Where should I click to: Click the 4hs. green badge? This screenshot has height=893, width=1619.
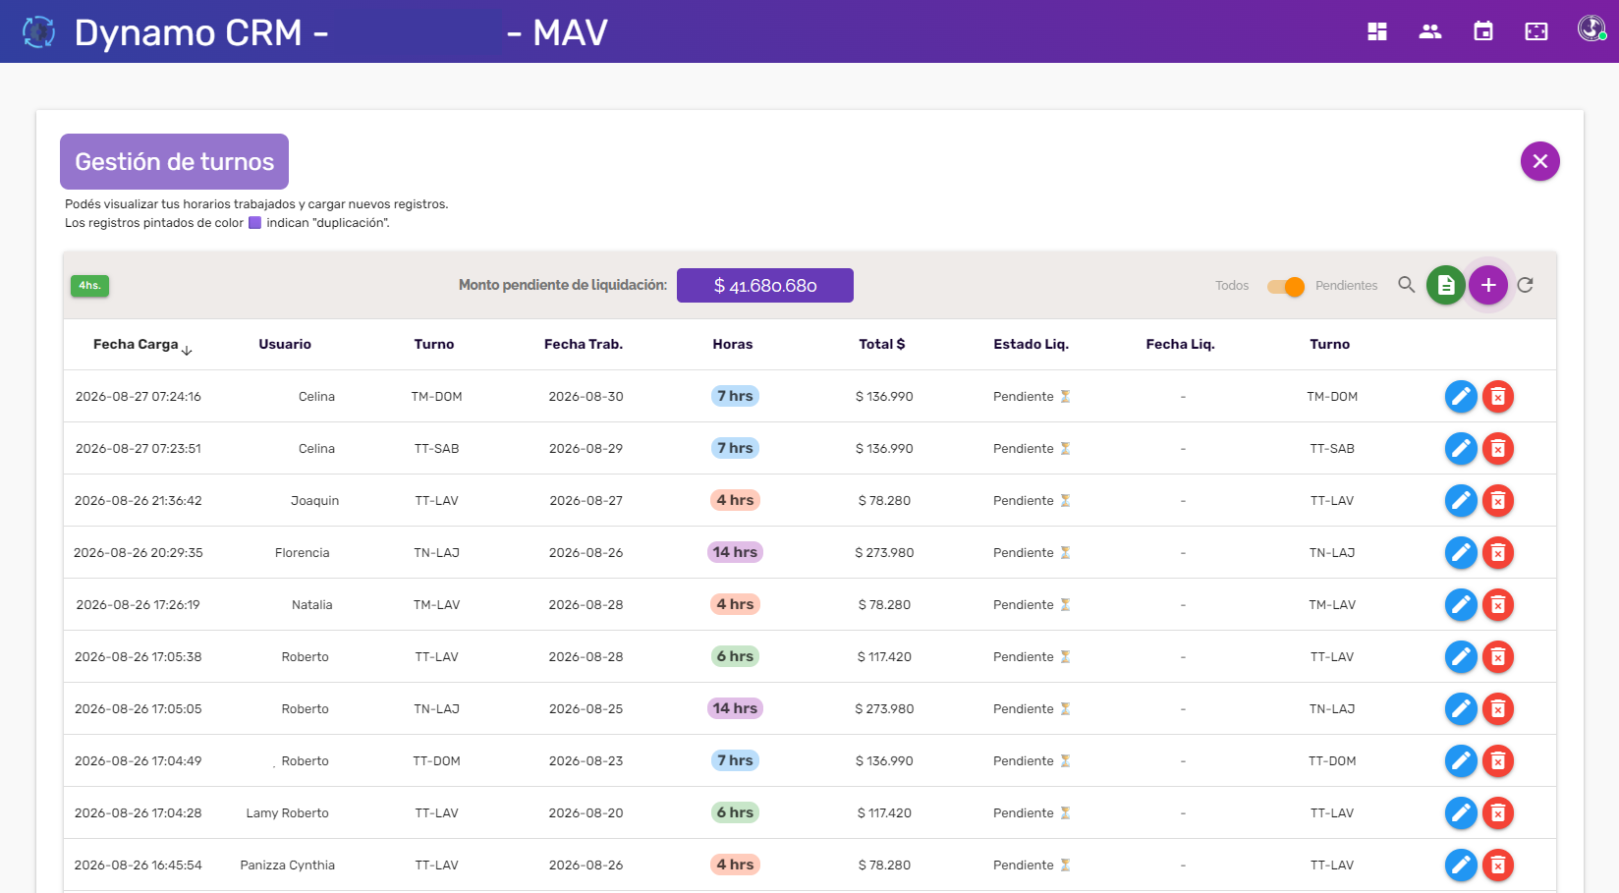click(89, 286)
